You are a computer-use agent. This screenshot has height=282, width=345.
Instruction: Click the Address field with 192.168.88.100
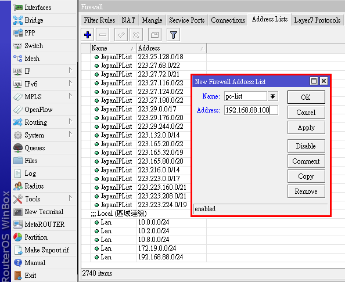[251, 110]
